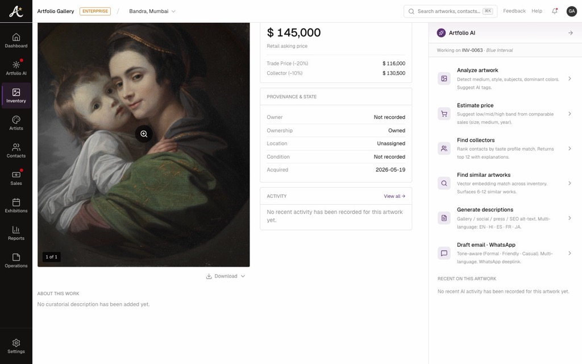The image size is (582, 364).
Task: Select Operations in the sidebar menu
Action: [16, 260]
